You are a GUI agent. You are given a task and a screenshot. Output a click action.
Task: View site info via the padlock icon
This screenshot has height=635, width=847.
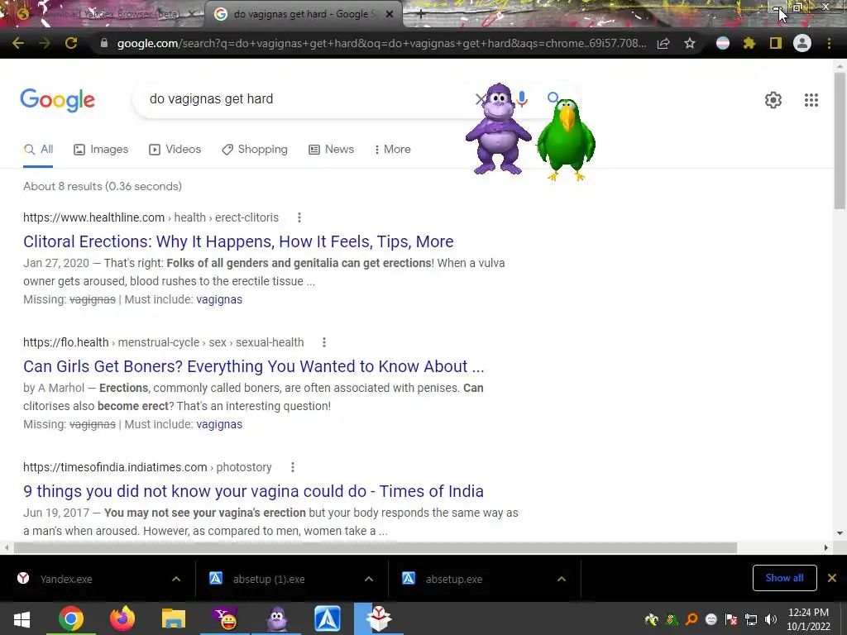click(104, 43)
